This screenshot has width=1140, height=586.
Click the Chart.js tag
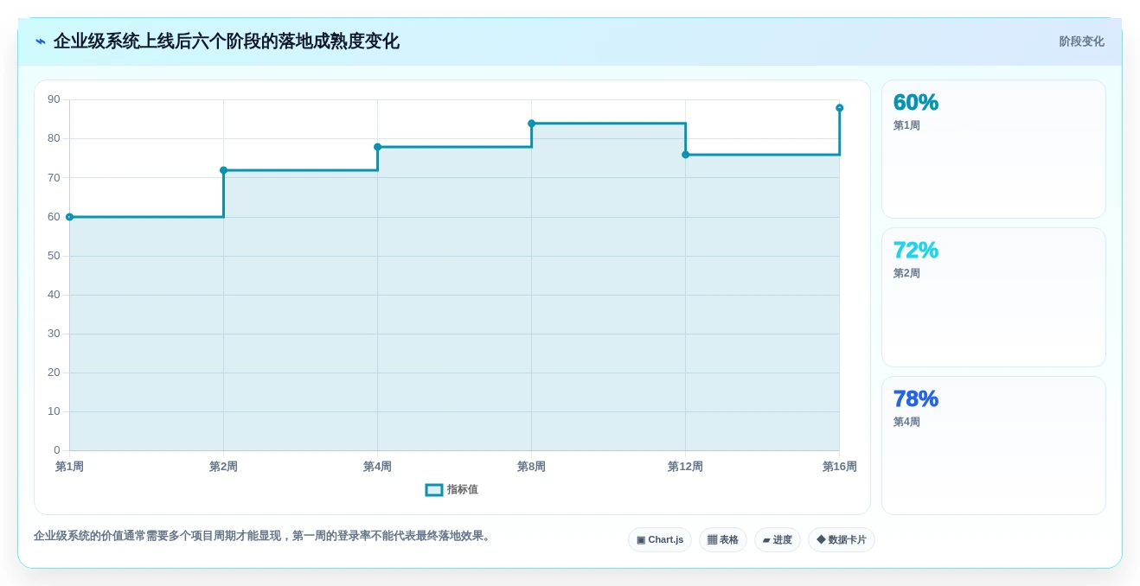tap(660, 539)
